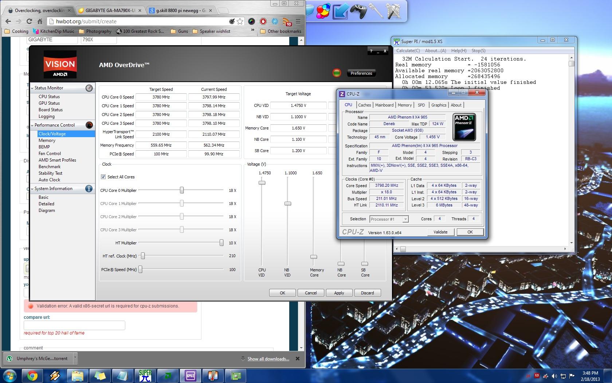The image size is (612, 383).
Task: Switch to AMD OverDrive taskbar icon
Action: pyautogui.click(x=168, y=376)
